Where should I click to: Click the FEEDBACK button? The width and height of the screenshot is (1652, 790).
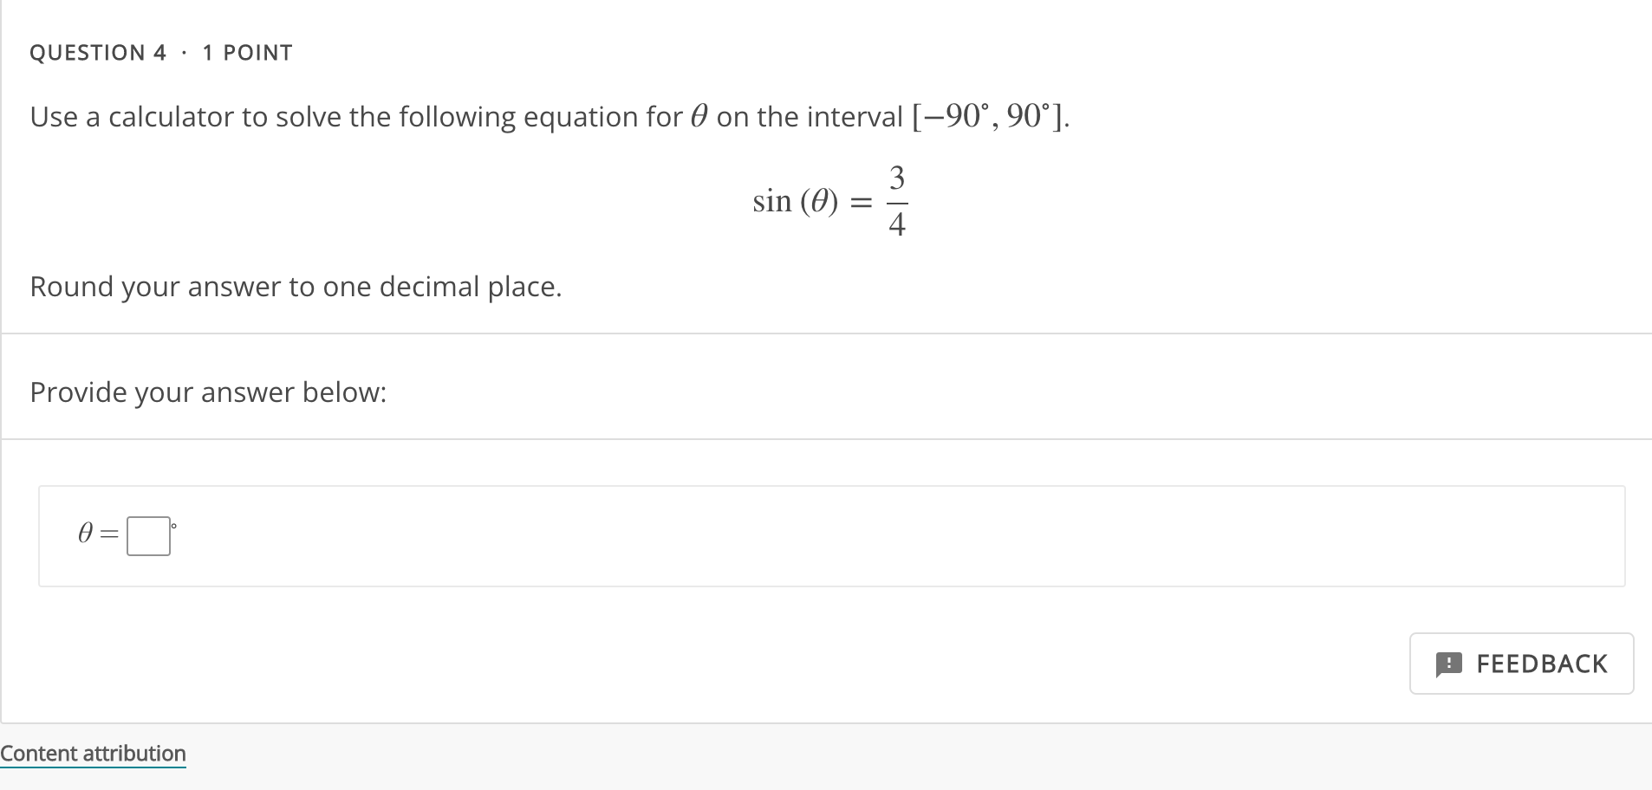pyautogui.click(x=1521, y=664)
